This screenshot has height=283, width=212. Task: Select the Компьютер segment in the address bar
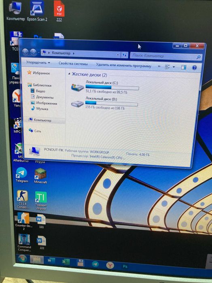(61, 53)
